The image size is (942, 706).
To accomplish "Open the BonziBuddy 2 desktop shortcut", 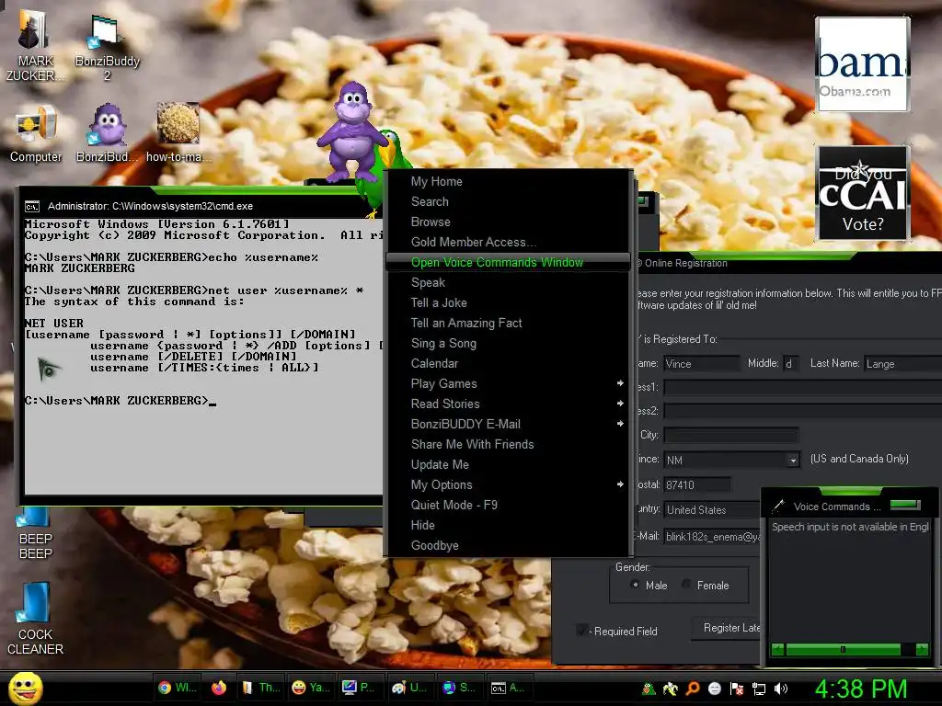I will [107, 46].
